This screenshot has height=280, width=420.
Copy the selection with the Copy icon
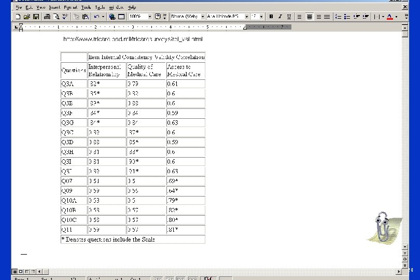pyautogui.click(x=76, y=17)
